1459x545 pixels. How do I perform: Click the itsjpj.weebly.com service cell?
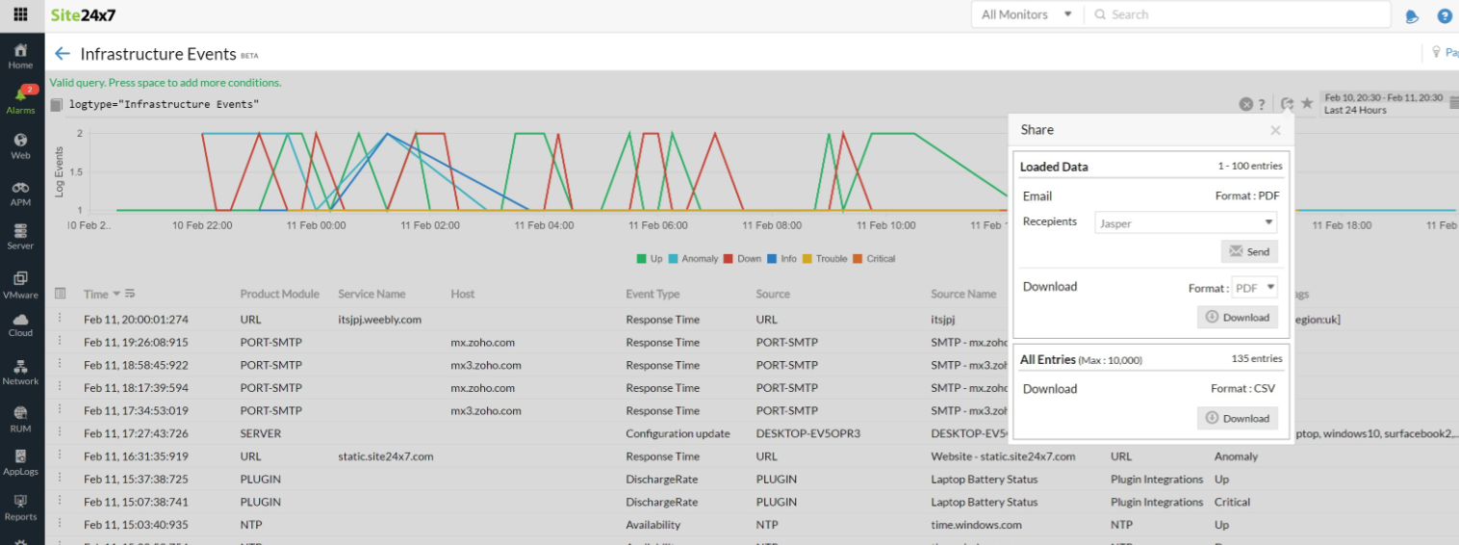coord(379,319)
